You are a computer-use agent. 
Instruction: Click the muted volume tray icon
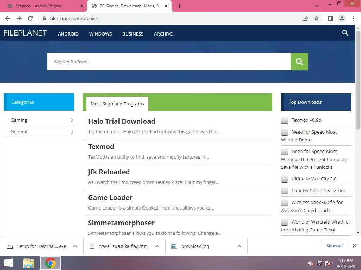pos(311,263)
